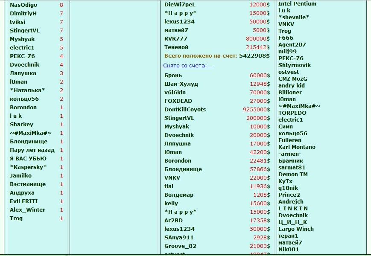This screenshot has width=371, height=256.
Task: Select the amount 215442$
Action: click(258, 47)
